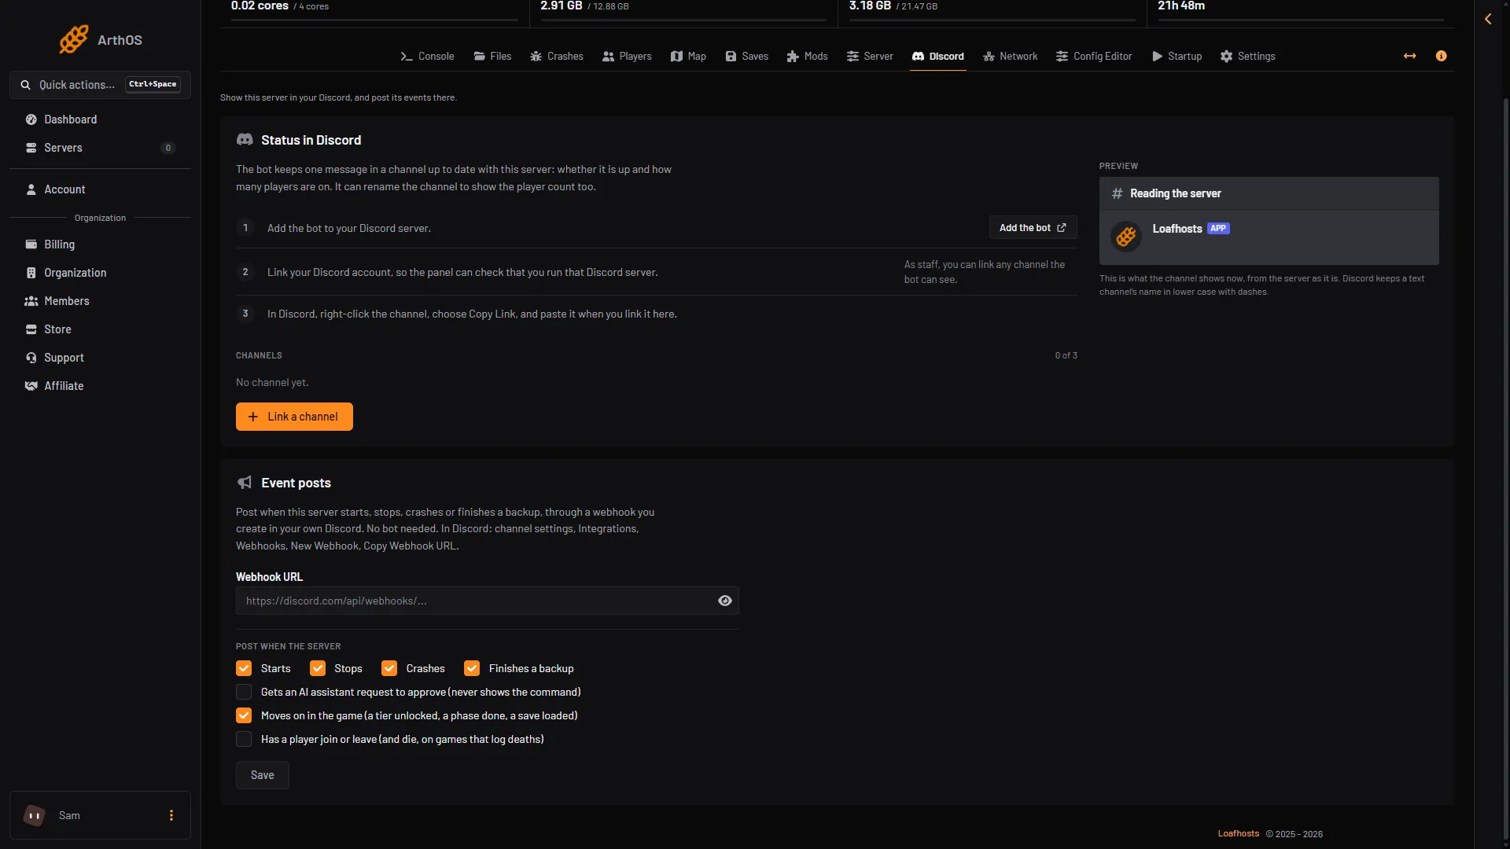The image size is (1510, 849).
Task: Click the page vertical scrollbar
Action: point(1505,468)
